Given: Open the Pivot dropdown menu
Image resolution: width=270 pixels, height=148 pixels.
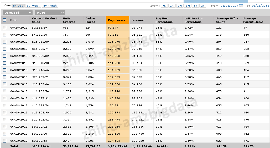Looking at the screenshot, I should [x=50, y=13].
